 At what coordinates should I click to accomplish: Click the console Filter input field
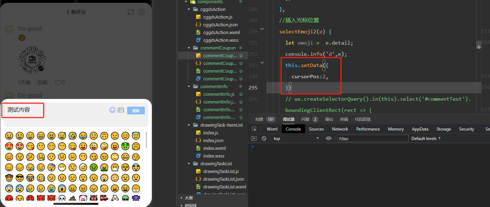click(x=373, y=139)
